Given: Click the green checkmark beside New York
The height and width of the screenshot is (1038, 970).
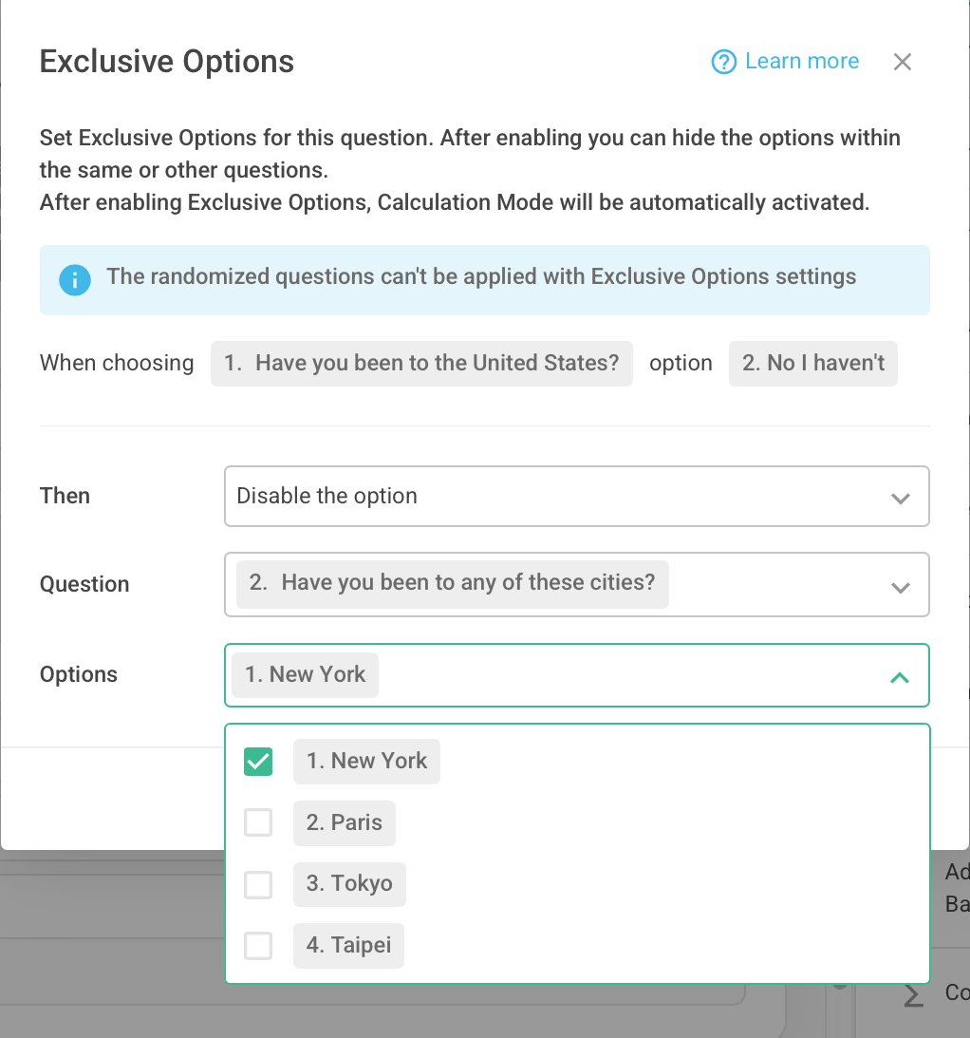Looking at the screenshot, I should [x=257, y=761].
